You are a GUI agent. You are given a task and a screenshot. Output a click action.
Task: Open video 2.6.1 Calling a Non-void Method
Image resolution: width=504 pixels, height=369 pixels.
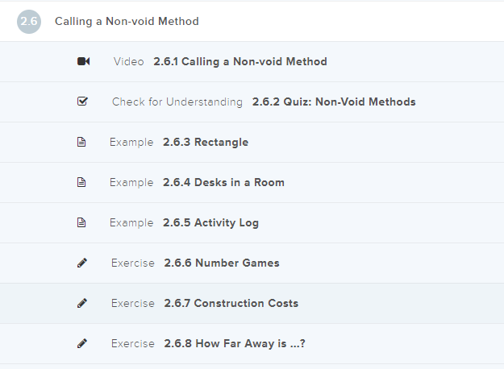point(240,61)
